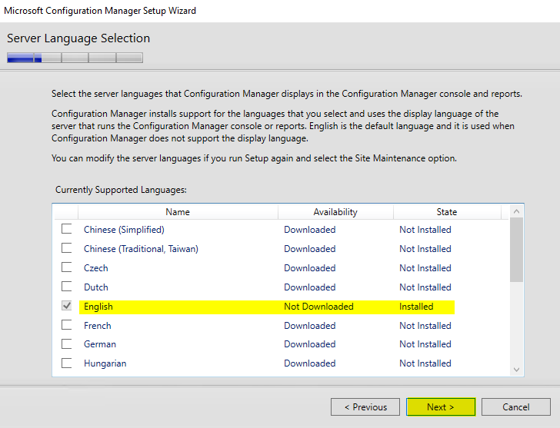Sort list by Availability column header

(x=335, y=212)
